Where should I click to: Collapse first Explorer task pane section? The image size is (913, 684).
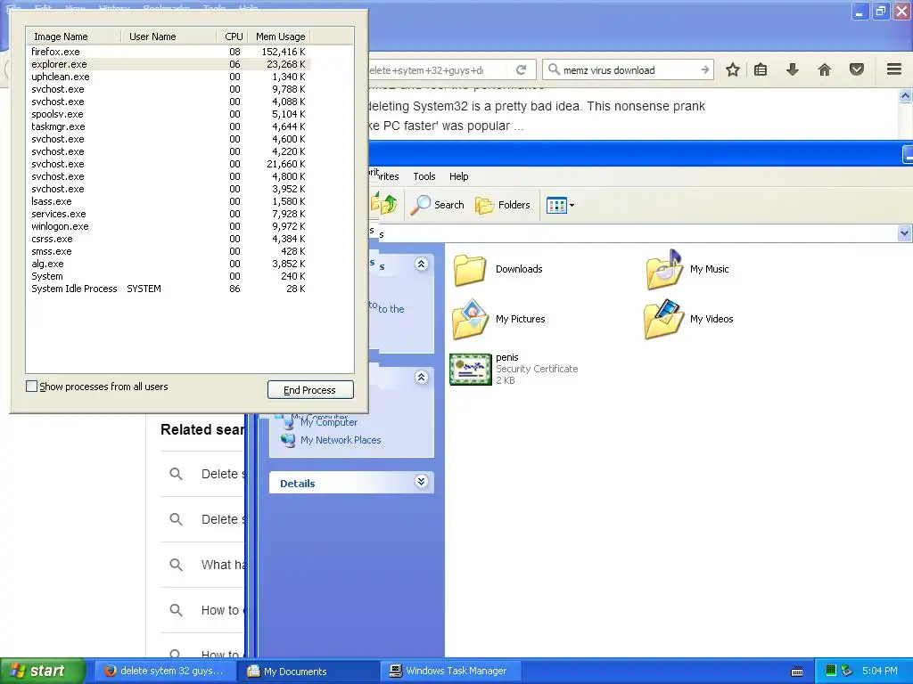pyautogui.click(x=422, y=265)
